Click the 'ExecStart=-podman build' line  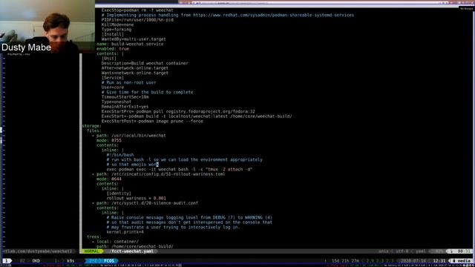click(x=197, y=116)
